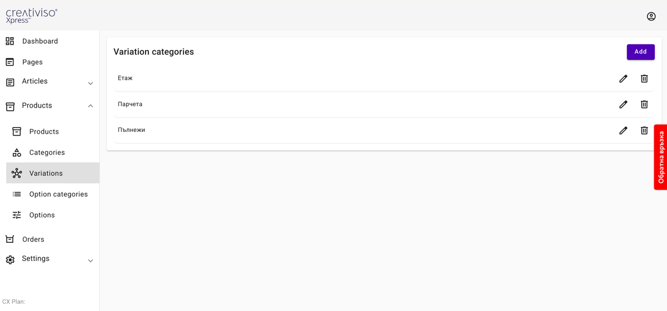Click the trash icon for Парчета

click(644, 104)
